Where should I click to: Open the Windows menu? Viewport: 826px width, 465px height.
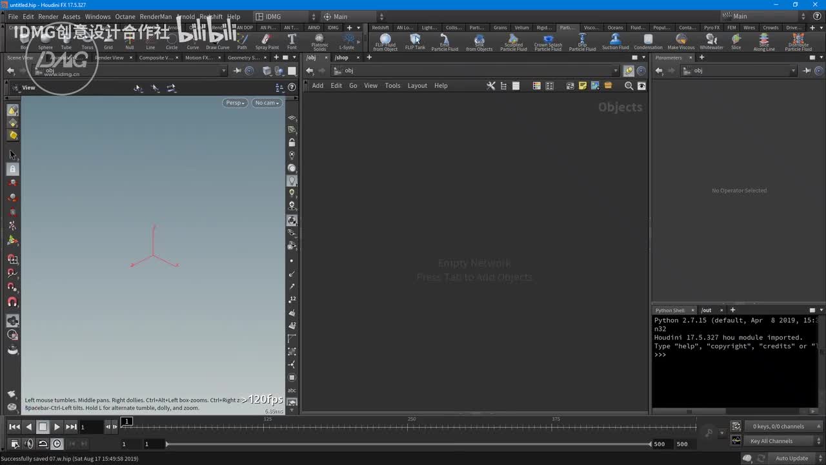pos(97,17)
